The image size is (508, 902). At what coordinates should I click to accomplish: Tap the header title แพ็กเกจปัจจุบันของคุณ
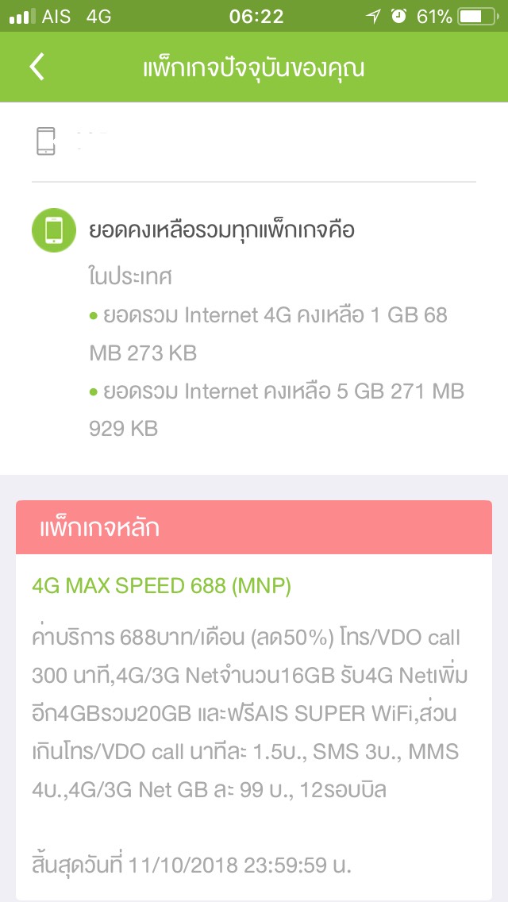coord(254,67)
